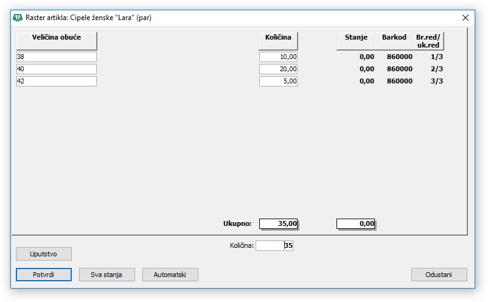
Task: Click the barcode 860000 in row 1/3
Action: tap(400, 57)
